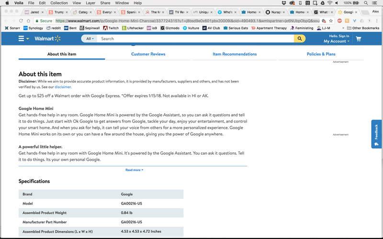Open the Voila application menu
The image size is (383, 239).
coord(19,3)
